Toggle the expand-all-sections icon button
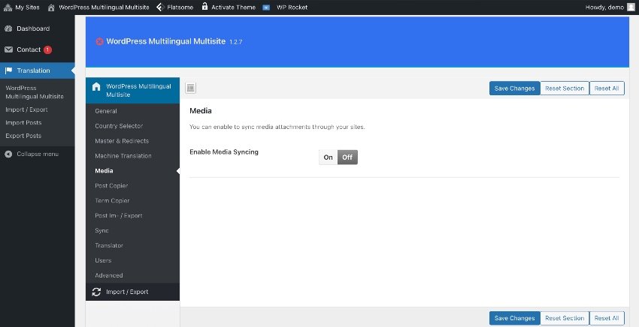Viewport: 639px width, 327px height. coord(191,88)
